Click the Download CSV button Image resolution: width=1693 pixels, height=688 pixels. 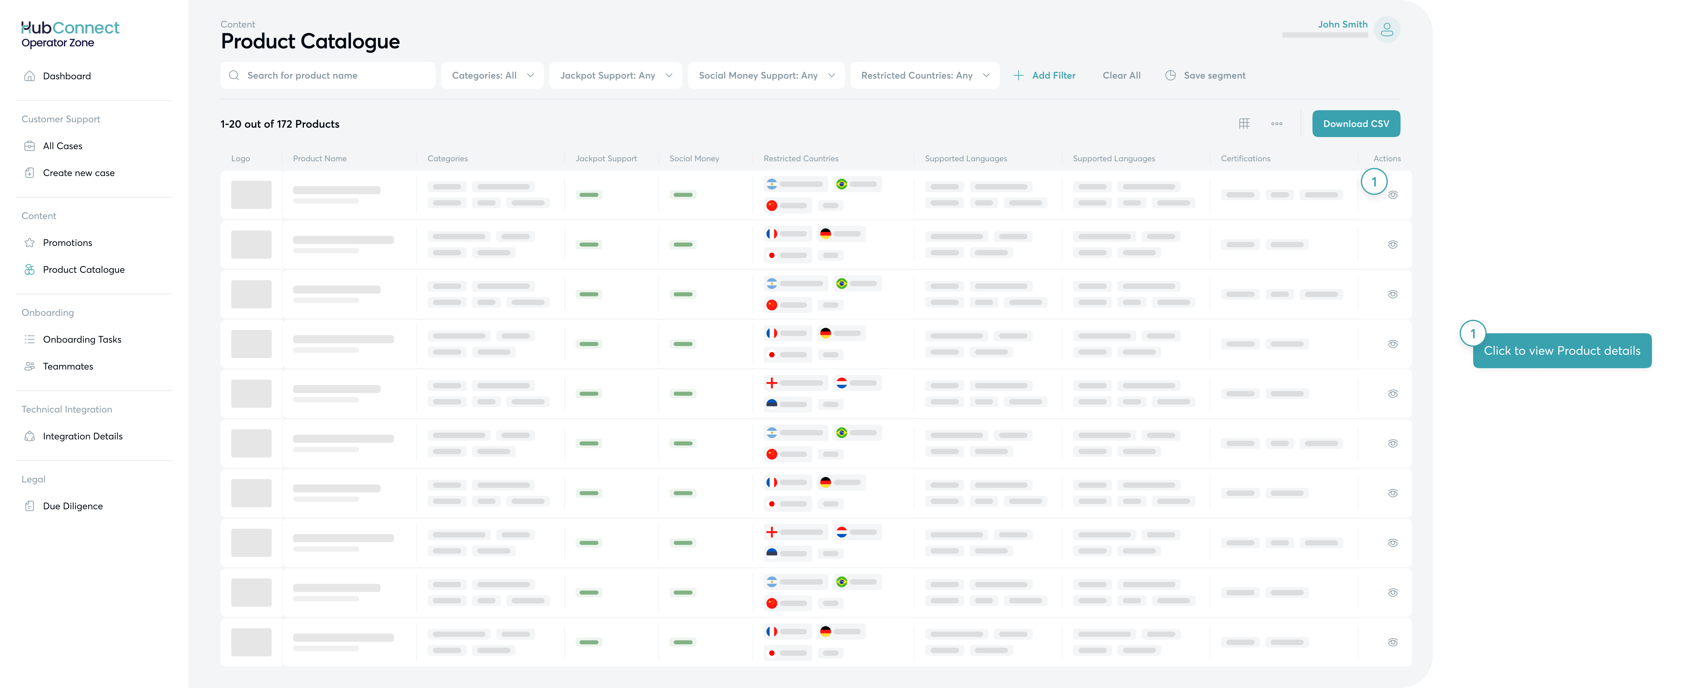coord(1355,123)
